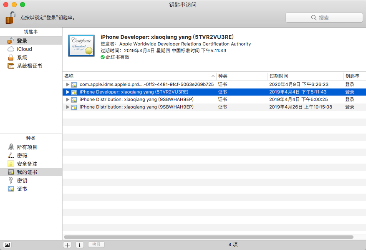
Task: Click certificate icon of com.apple.idms row
Action: (x=74, y=85)
